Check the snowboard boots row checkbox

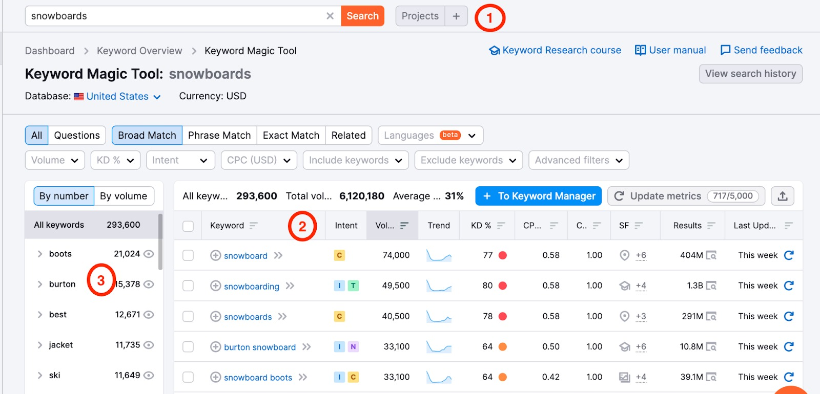[188, 377]
